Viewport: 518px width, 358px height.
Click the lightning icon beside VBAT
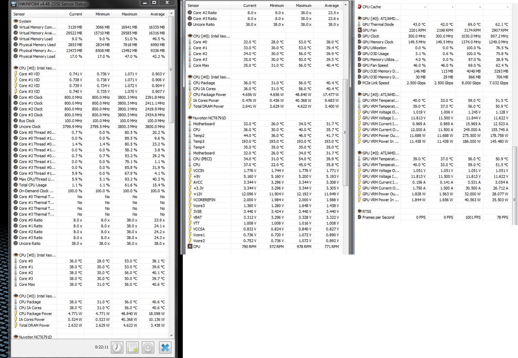pyautogui.click(x=190, y=218)
